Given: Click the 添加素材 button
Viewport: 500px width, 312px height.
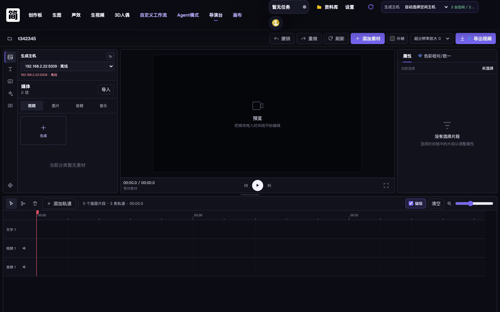Looking at the screenshot, I should click(368, 38).
